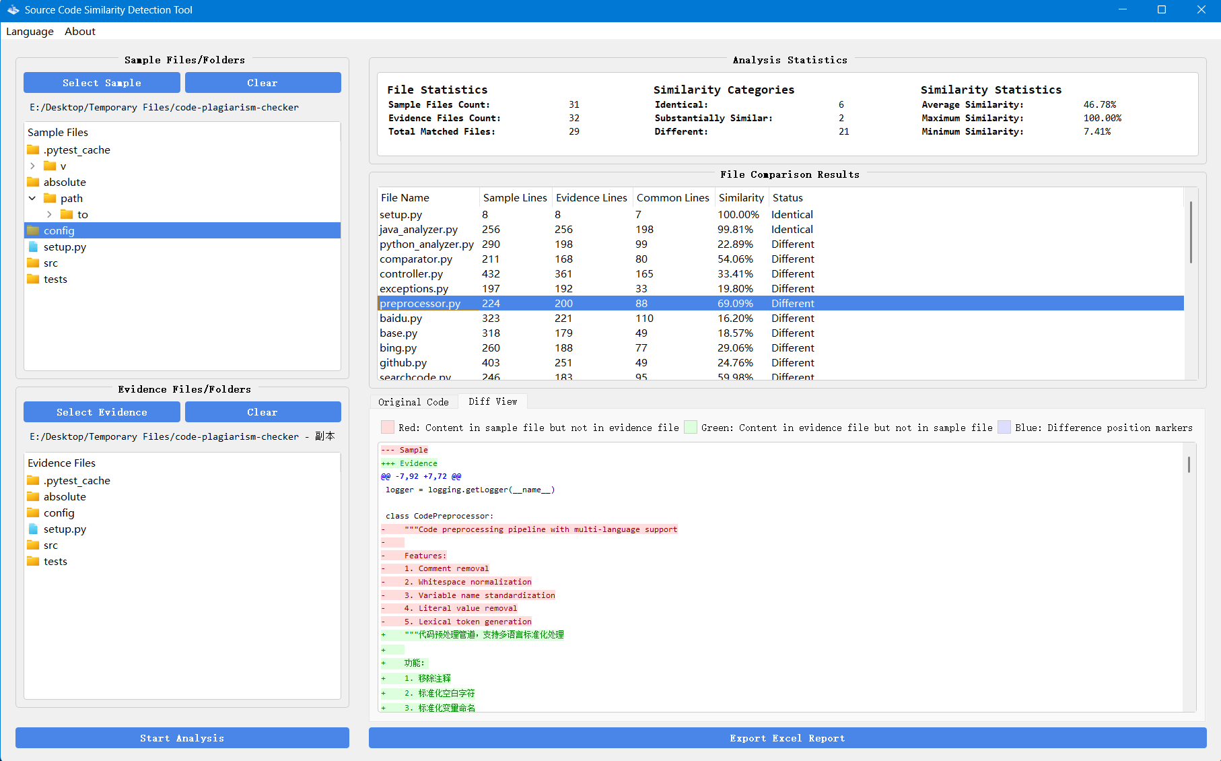
Task: Sort results by Similarity column header
Action: pos(740,197)
